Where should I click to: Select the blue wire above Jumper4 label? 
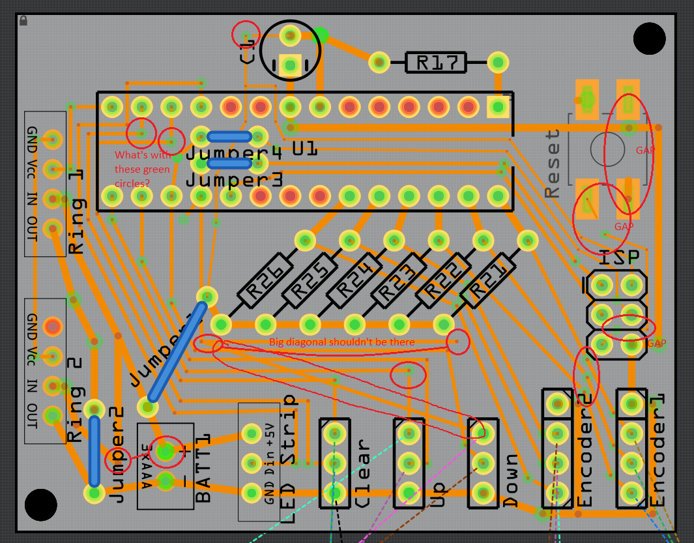(229, 136)
